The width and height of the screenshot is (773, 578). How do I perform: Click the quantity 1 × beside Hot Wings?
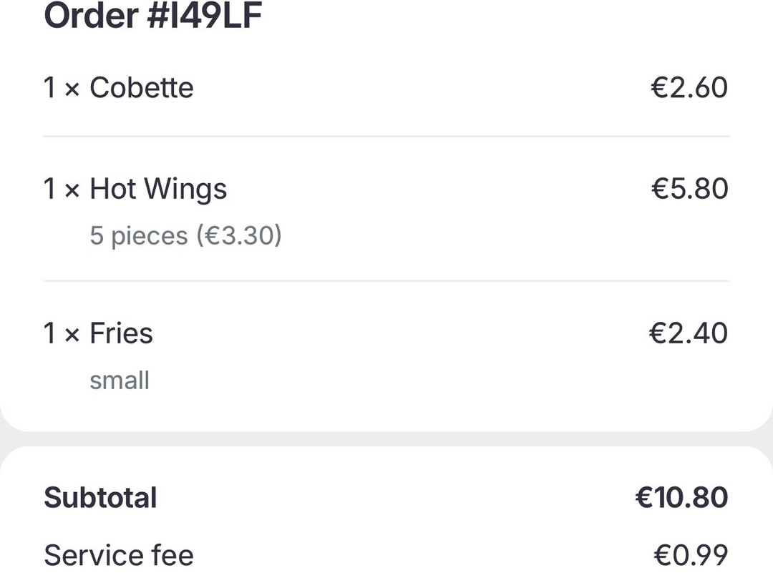62,189
